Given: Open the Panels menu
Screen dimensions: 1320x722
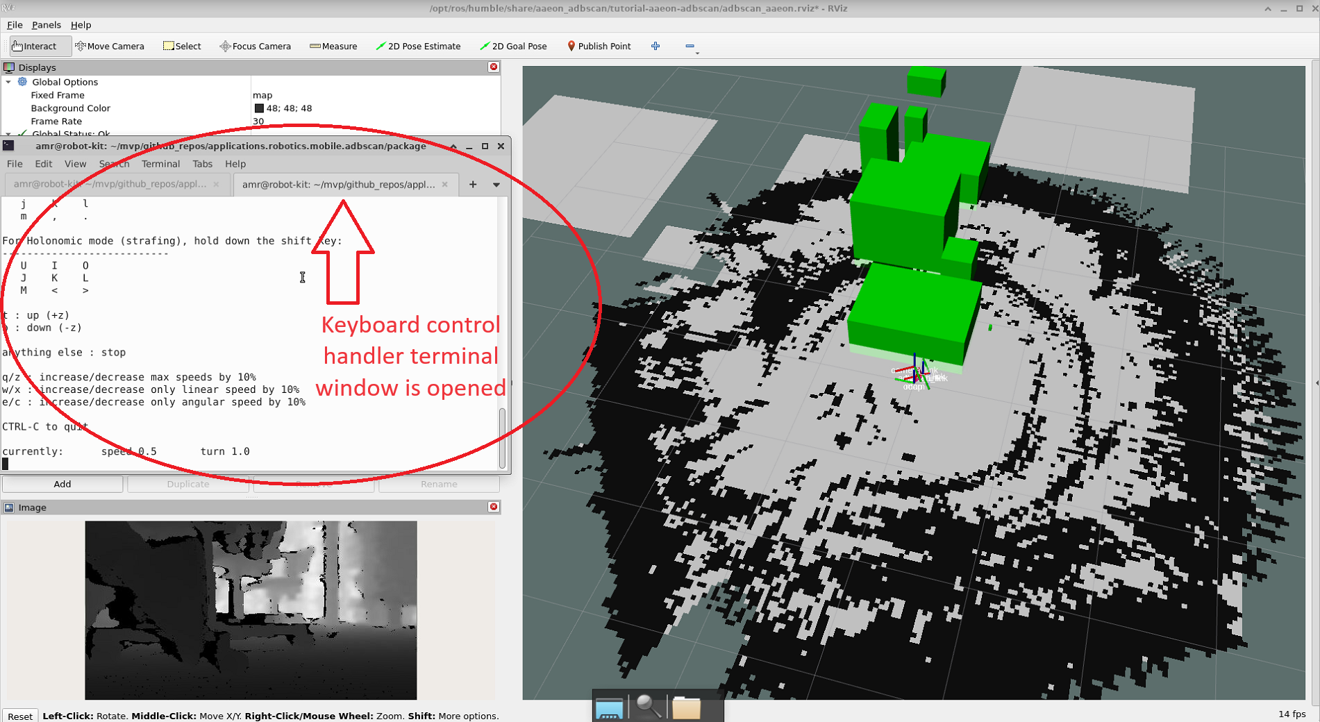Looking at the screenshot, I should 46,25.
